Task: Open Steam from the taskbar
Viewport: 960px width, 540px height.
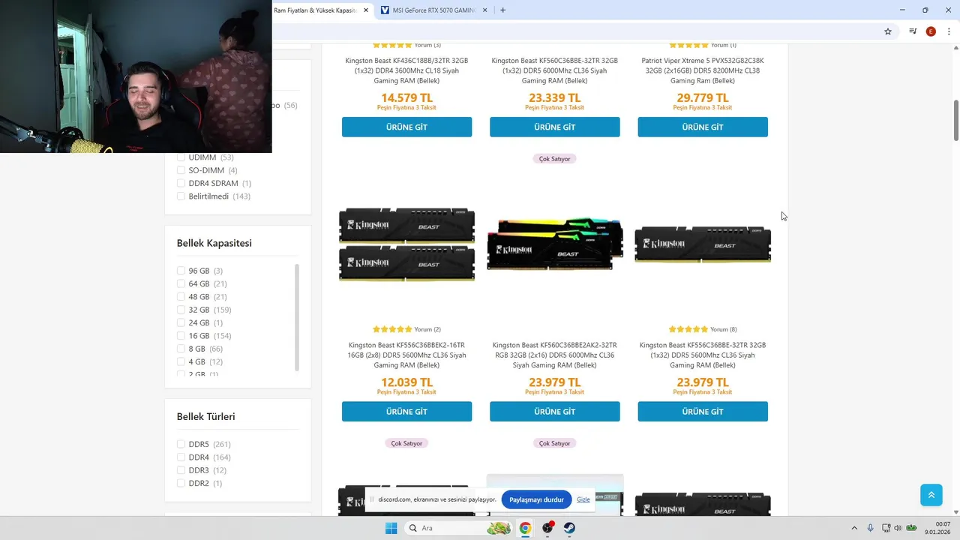Action: click(x=570, y=528)
